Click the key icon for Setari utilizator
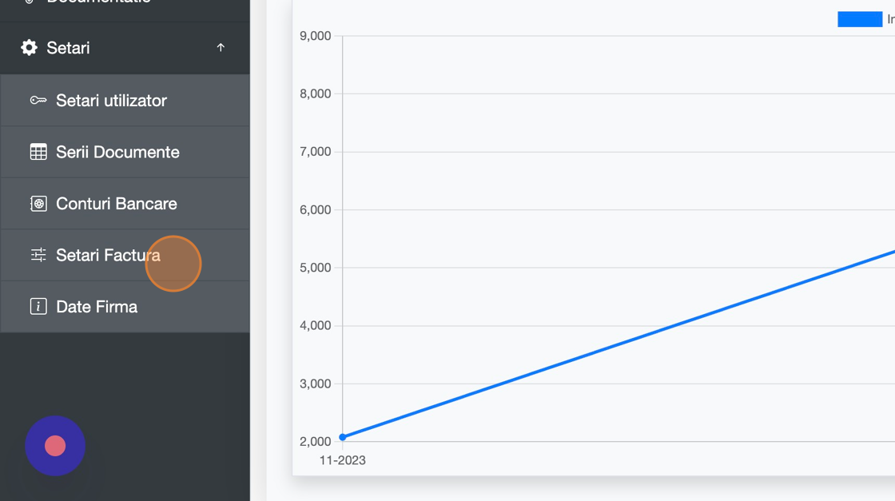The height and width of the screenshot is (501, 895). (38, 101)
